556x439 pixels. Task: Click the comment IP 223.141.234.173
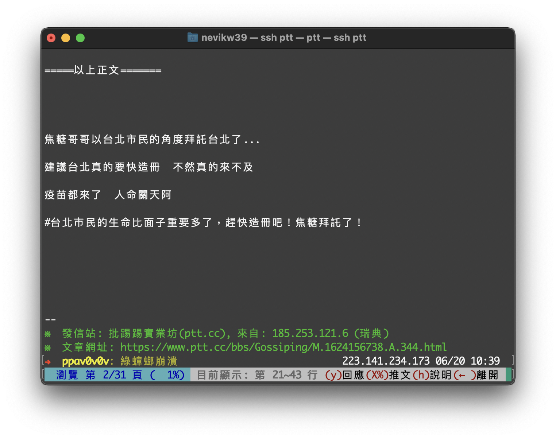point(386,361)
